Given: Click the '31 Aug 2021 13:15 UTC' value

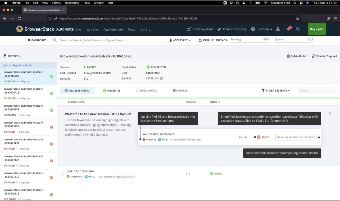Looking at the screenshot, I should tap(97, 73).
